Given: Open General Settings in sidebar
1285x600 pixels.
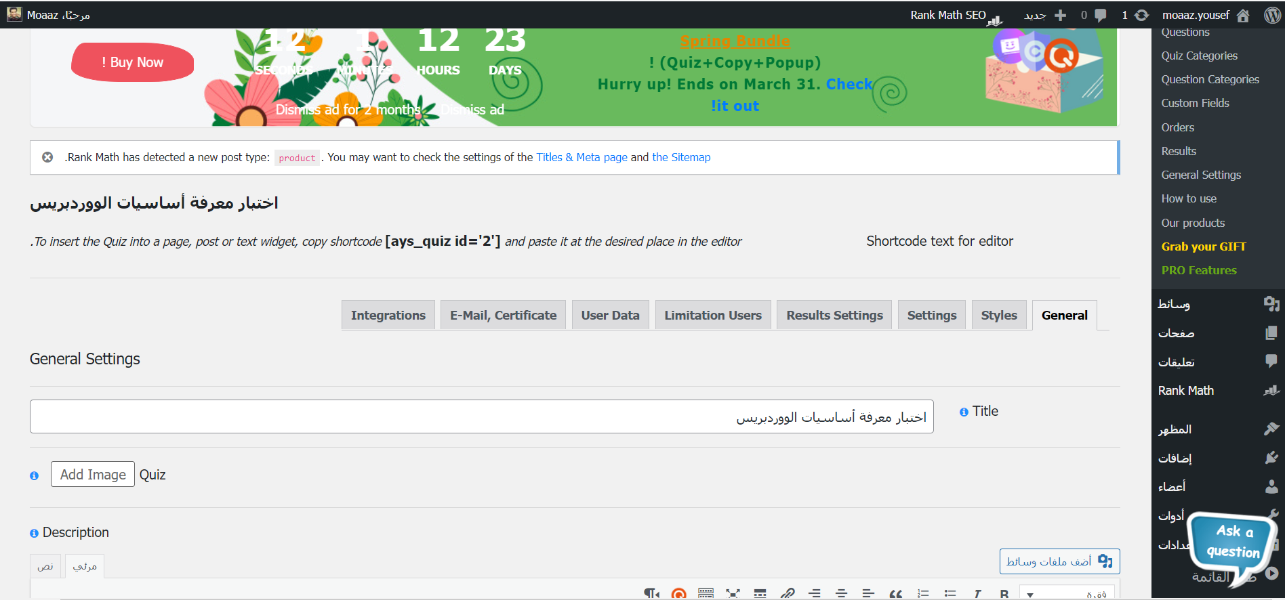Looking at the screenshot, I should [x=1201, y=175].
